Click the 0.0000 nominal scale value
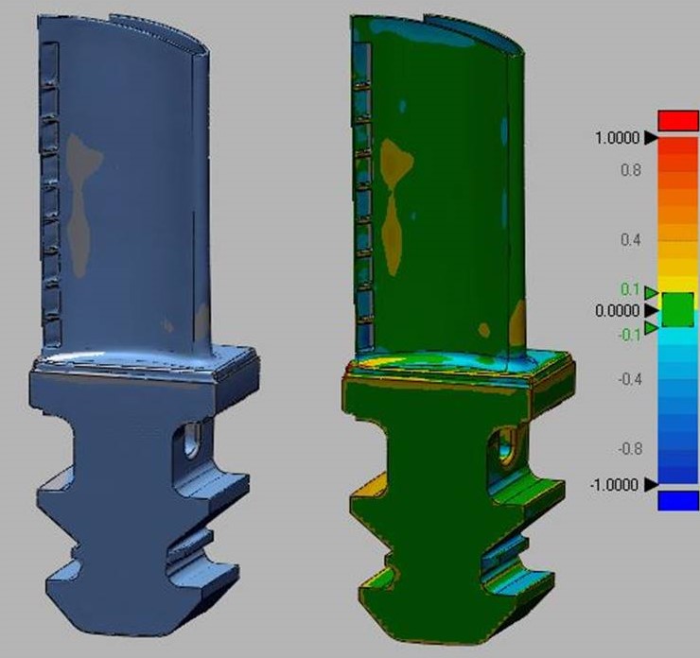Viewport: 700px width, 658px height. pos(618,310)
